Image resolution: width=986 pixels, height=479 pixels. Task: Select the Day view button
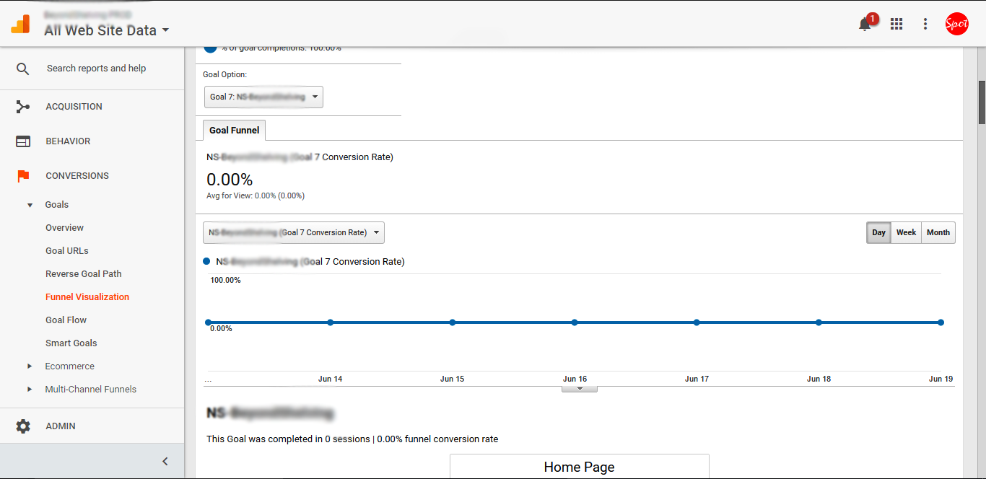coord(878,232)
